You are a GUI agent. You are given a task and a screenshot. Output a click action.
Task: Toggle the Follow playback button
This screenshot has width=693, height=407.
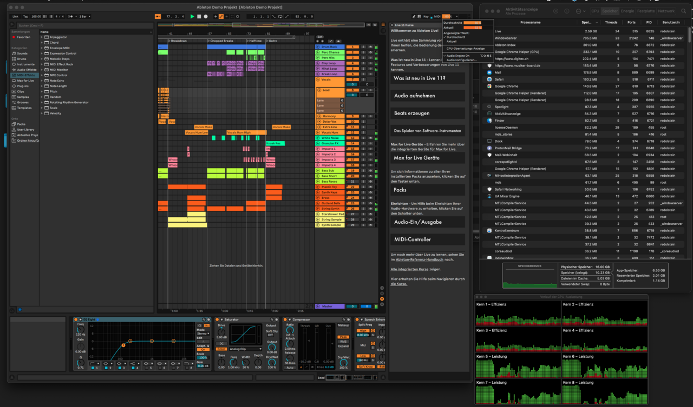pyautogui.click(x=158, y=17)
